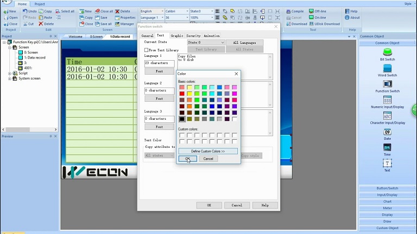Open Help from the ribbon

tap(347, 11)
